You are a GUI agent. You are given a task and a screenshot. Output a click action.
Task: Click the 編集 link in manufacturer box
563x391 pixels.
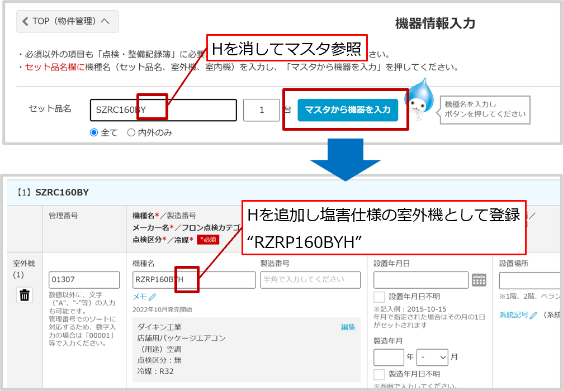click(x=348, y=327)
